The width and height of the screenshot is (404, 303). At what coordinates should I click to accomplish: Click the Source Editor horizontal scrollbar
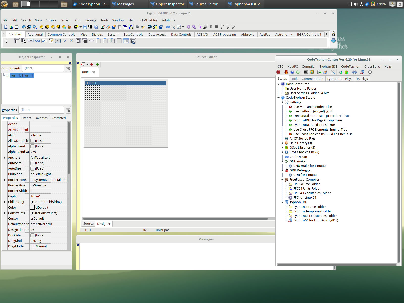[x=175, y=219]
